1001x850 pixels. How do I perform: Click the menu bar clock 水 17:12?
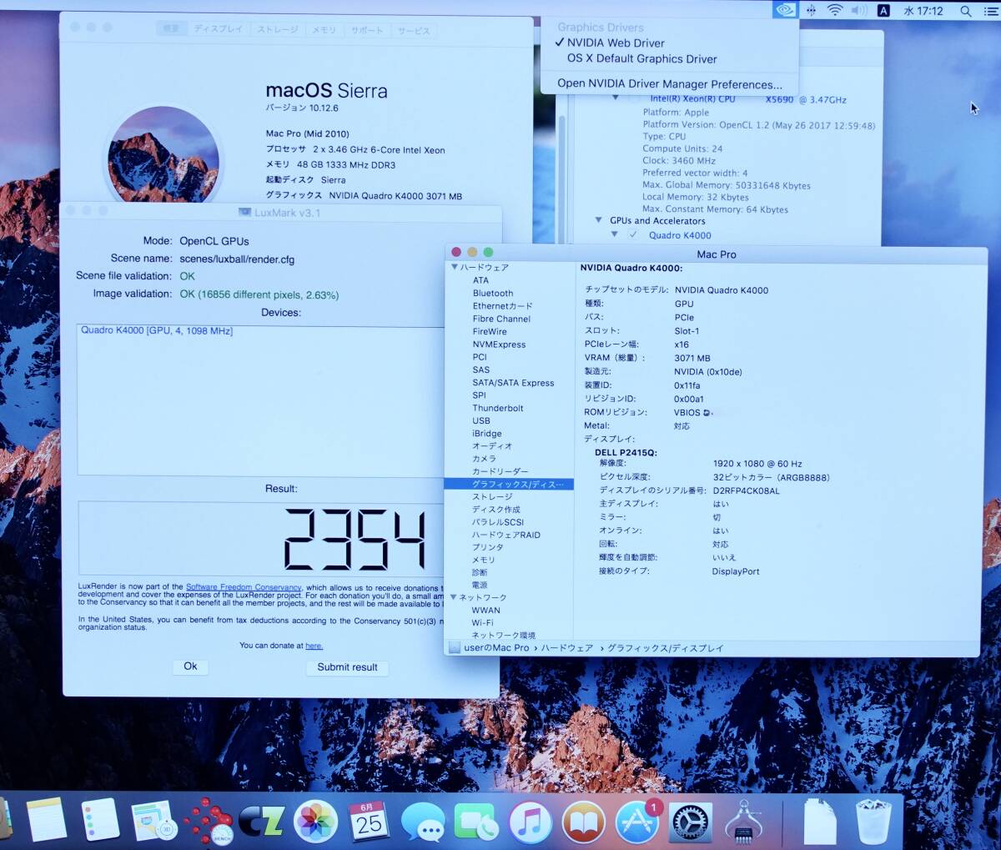click(923, 11)
